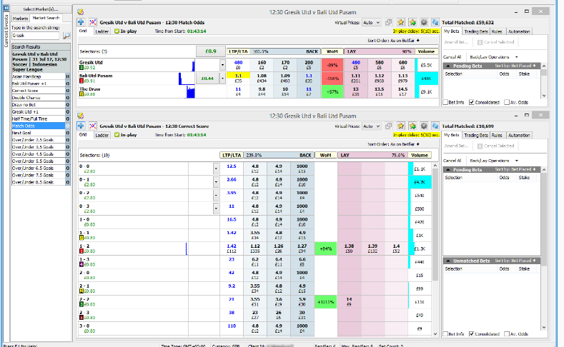Click the green star-plus icon in Correct Score toolbar
This screenshot has width=564, height=347.
coord(412,126)
